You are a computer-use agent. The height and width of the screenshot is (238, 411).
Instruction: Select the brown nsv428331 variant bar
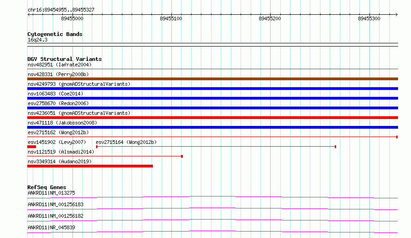coord(212,79)
